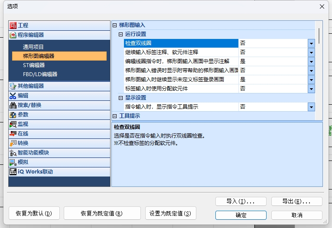This screenshot has width=332, height=228.
Task: Click the iQ Works联动 icon
Action: click(13, 172)
